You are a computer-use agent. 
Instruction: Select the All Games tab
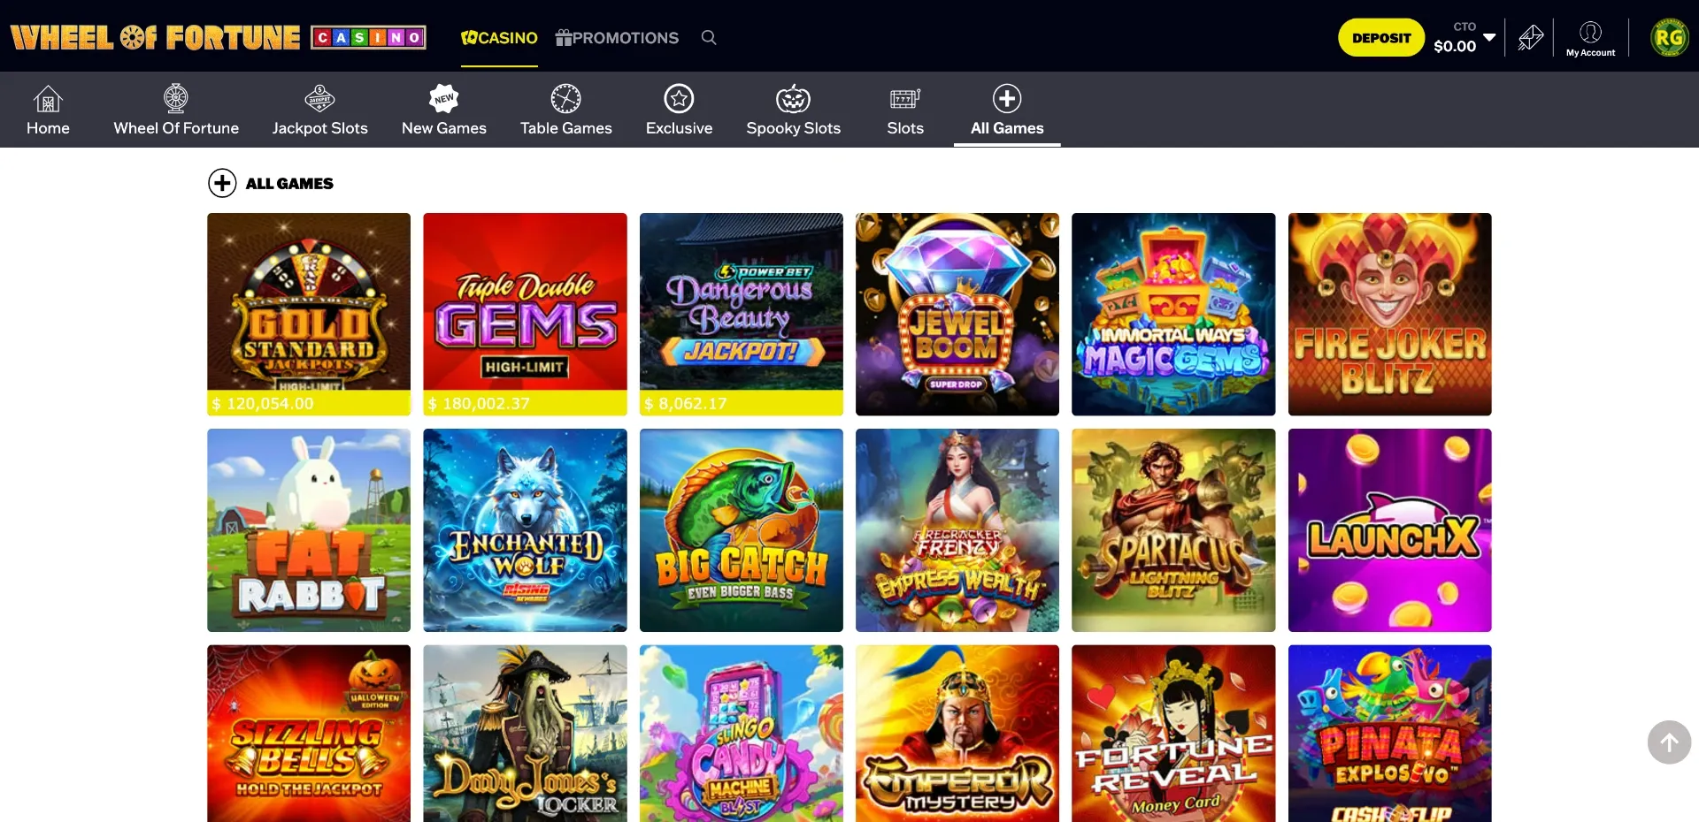click(1007, 110)
